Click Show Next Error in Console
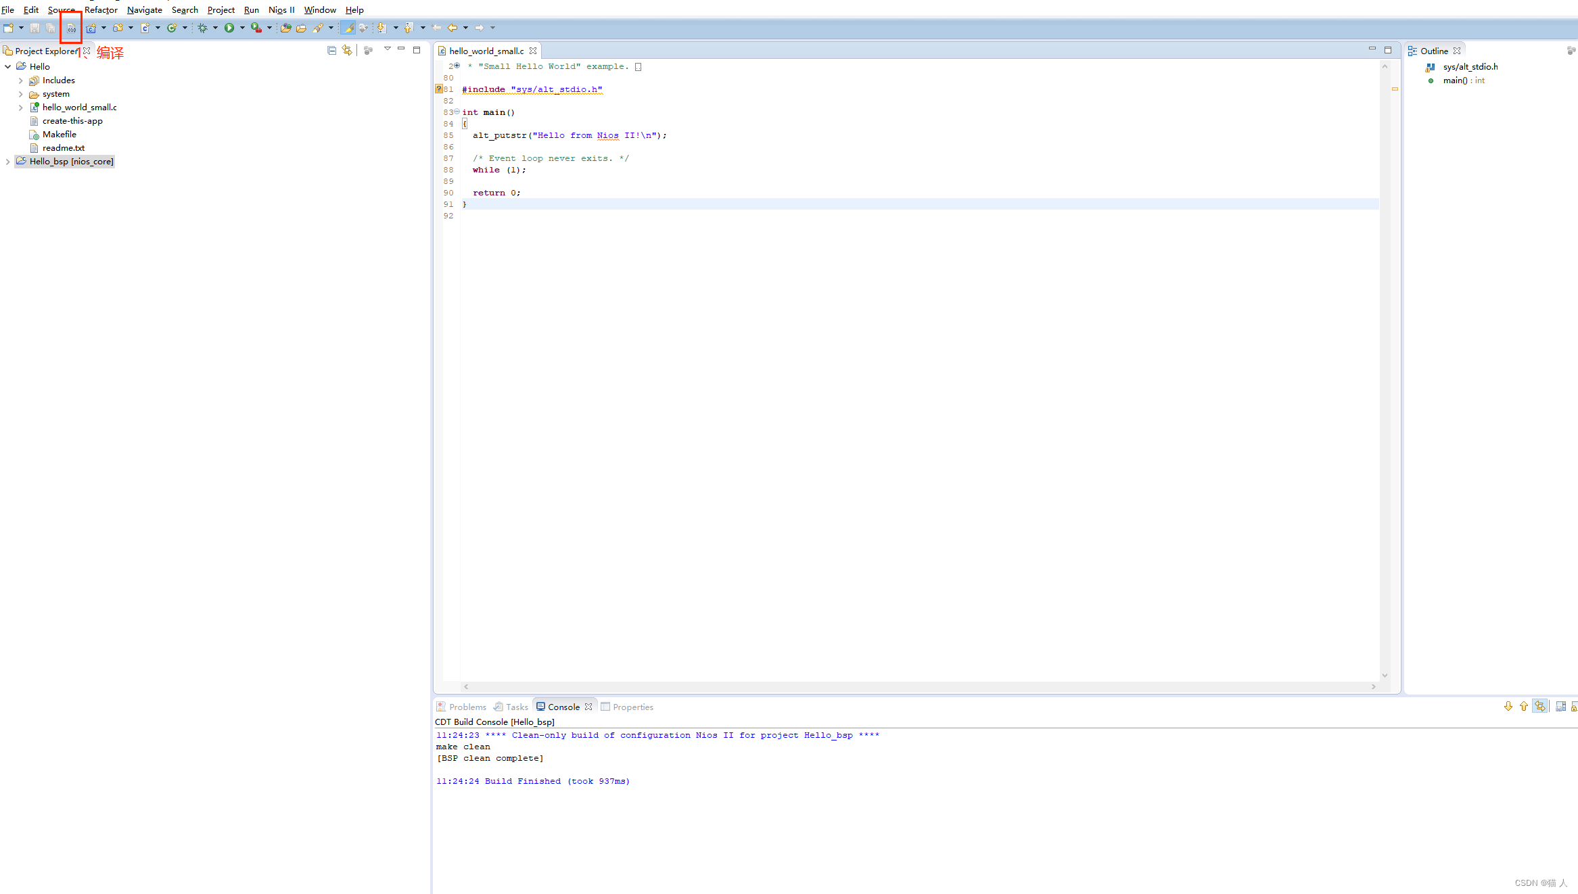Screen dimensions: 1578x894 pyautogui.click(x=1508, y=707)
